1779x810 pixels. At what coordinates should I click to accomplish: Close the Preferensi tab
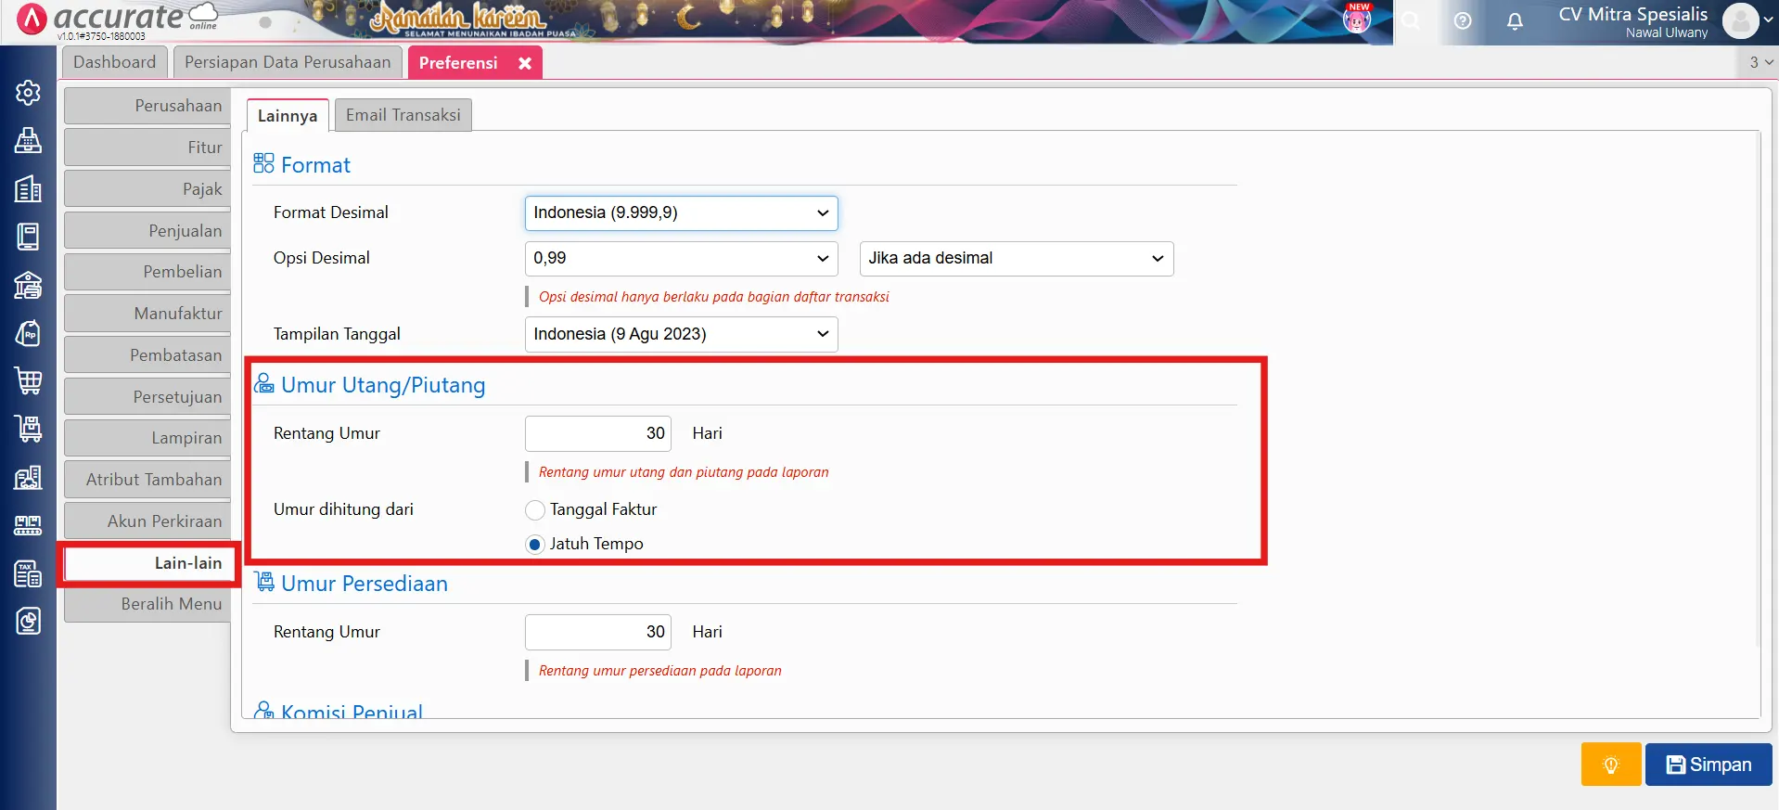[525, 63]
